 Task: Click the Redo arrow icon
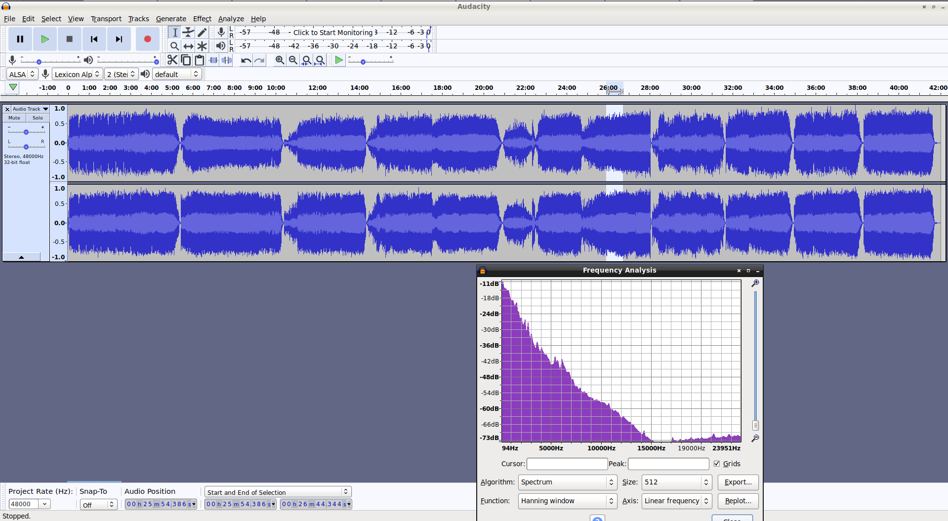259,60
